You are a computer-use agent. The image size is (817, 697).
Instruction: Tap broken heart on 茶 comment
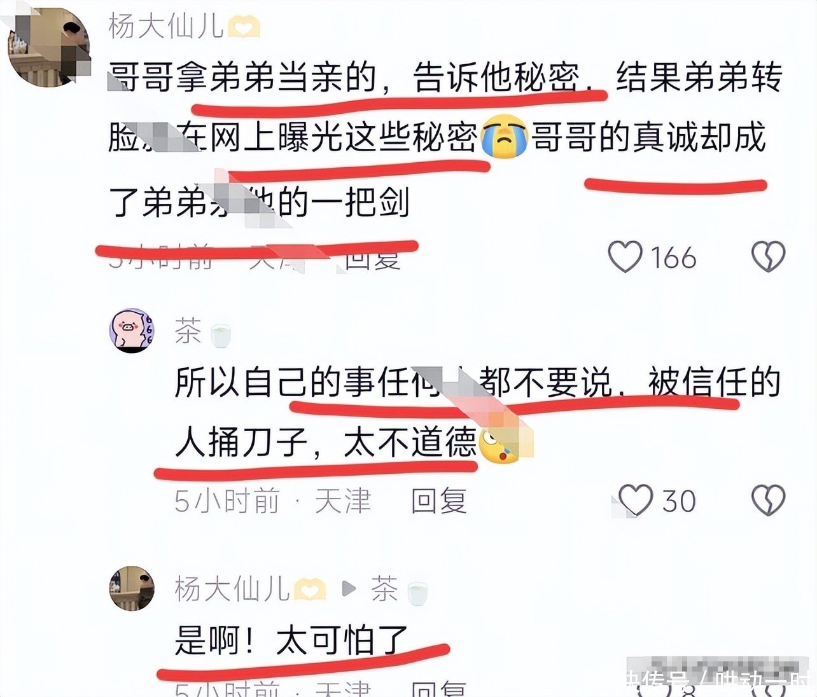pyautogui.click(x=769, y=500)
